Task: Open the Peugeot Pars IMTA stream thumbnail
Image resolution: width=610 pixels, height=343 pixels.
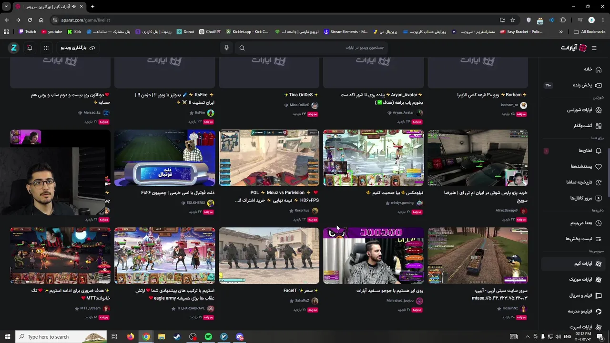Action: (x=478, y=158)
